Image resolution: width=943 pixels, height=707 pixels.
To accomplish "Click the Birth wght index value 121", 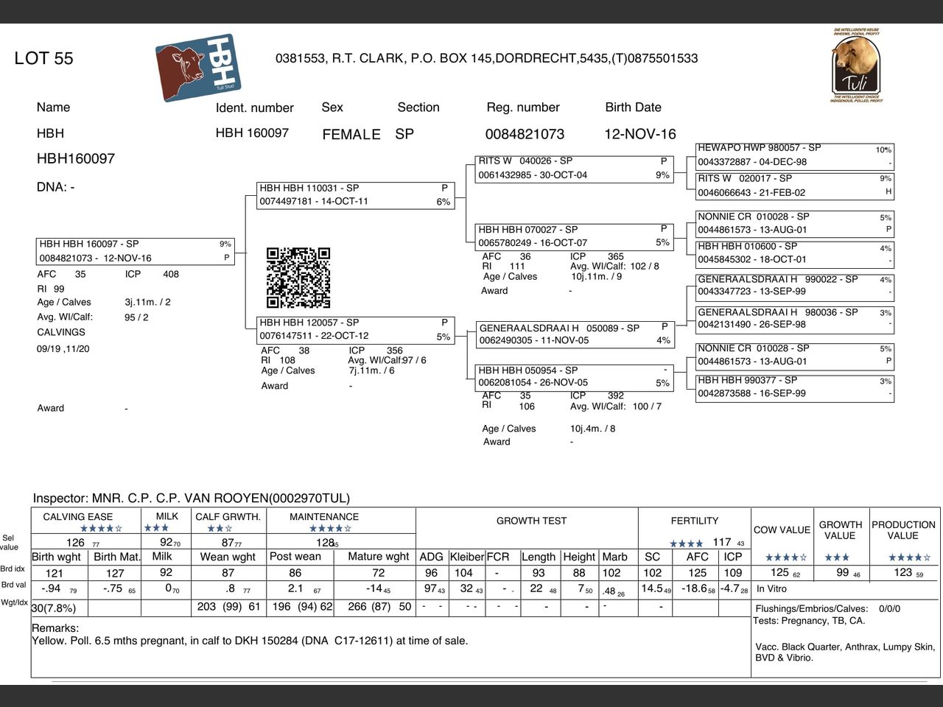I will coord(54,573).
